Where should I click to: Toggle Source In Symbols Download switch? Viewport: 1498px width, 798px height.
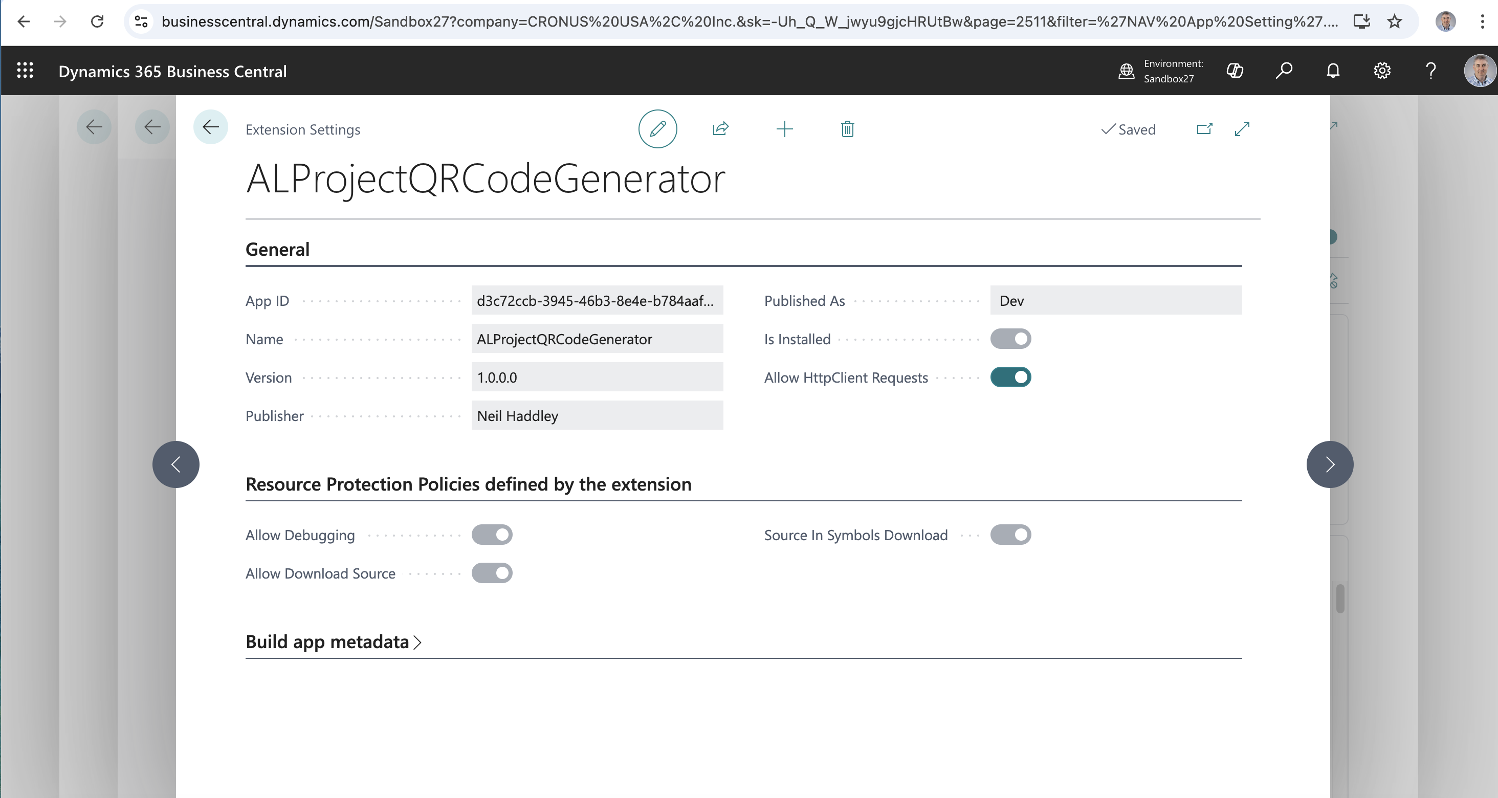point(1010,535)
